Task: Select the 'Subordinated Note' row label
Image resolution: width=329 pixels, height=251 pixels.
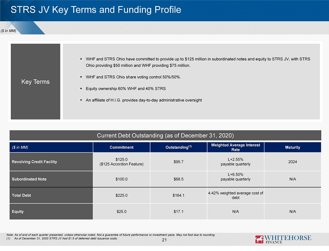Action: (x=51, y=179)
